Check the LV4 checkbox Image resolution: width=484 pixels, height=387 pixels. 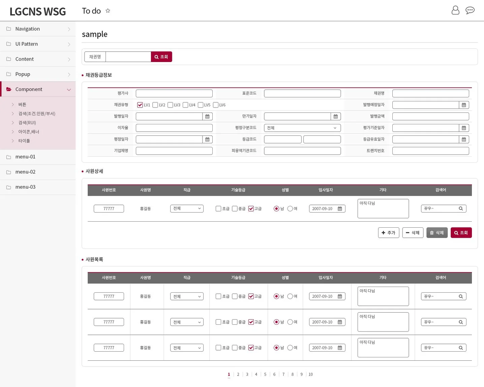(x=185, y=105)
